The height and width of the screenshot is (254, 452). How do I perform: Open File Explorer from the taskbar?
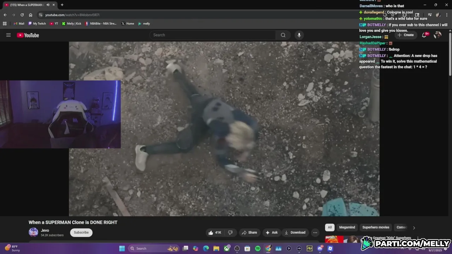tap(216, 248)
